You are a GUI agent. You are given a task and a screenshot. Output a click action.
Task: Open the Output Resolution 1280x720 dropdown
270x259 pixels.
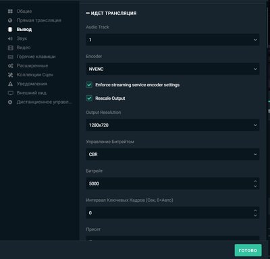click(x=173, y=125)
